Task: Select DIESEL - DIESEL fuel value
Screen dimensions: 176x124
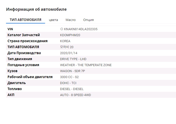Action: tap(72, 89)
